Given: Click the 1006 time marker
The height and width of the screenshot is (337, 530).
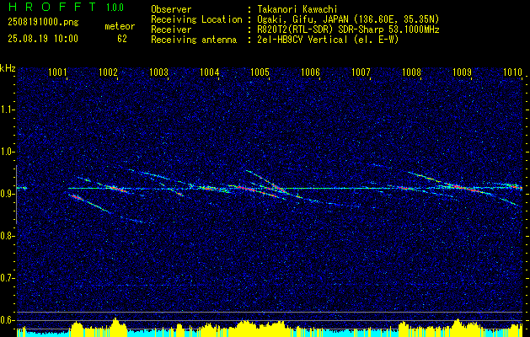Looking at the screenshot, I should [310, 72].
